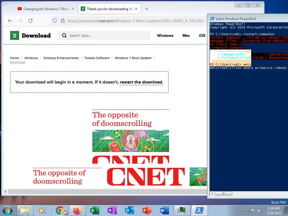Launch Excel from the taskbar
Screen dimensions: 288x216
click(94, 210)
